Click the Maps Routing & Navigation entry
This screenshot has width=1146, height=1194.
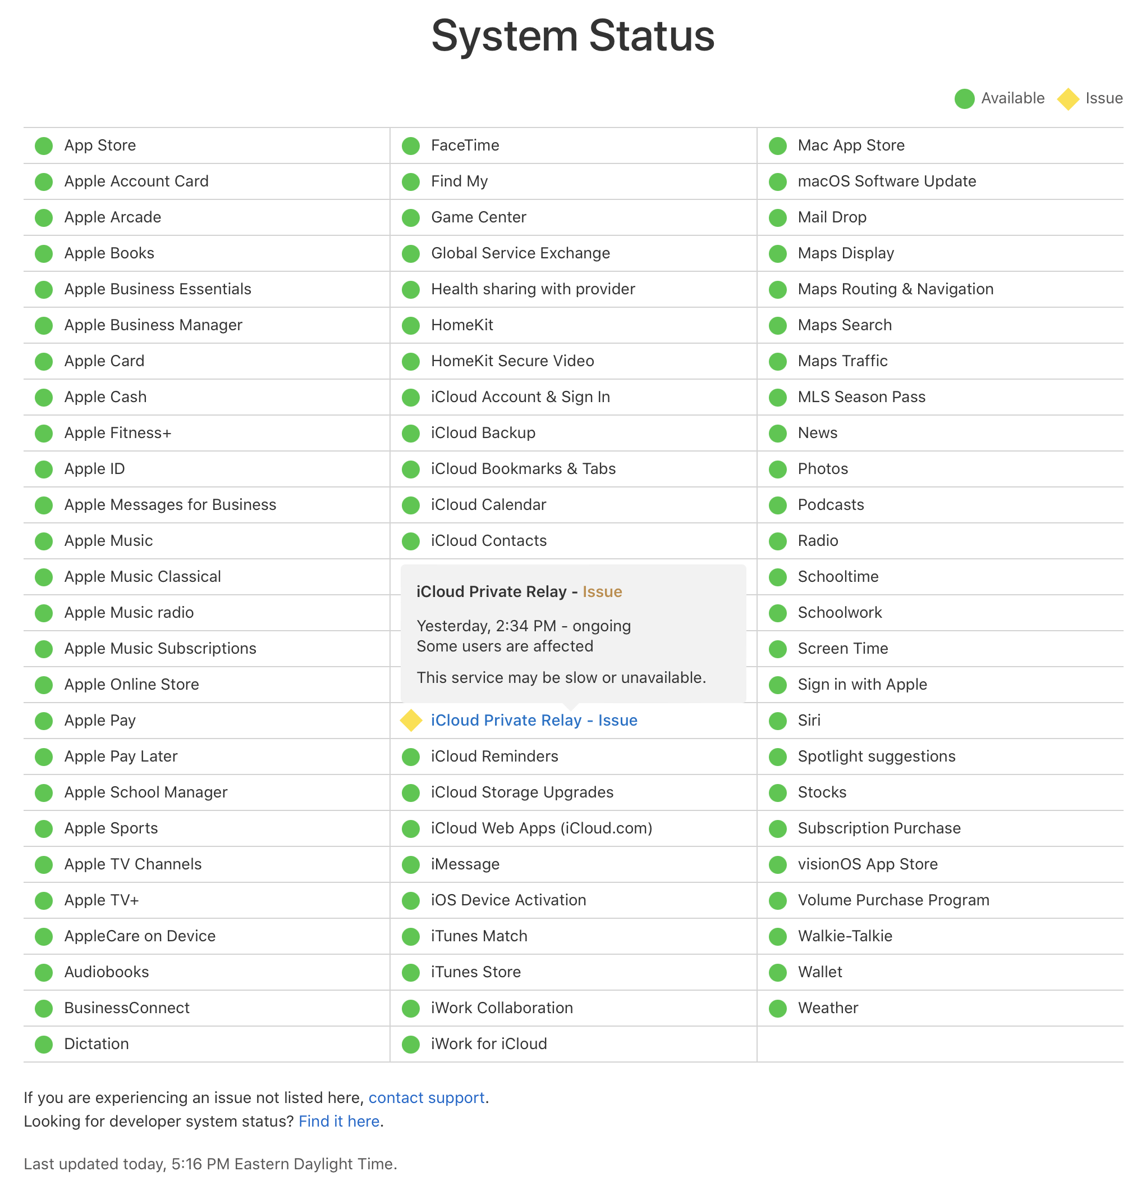pos(895,289)
